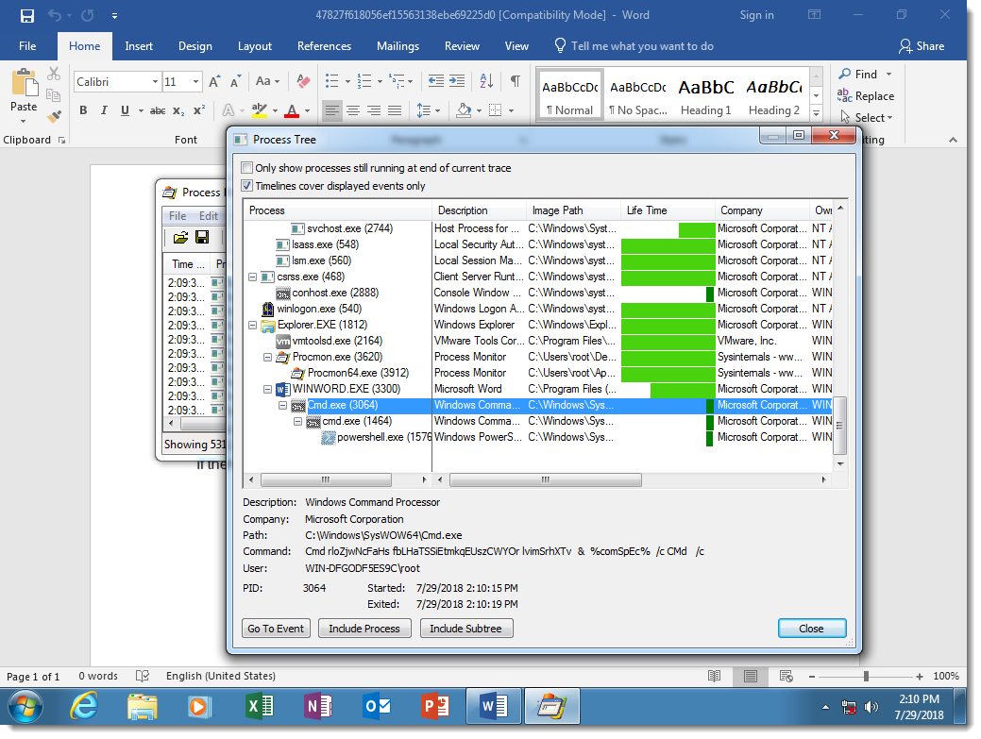
Task: Click the Replace button
Action: [x=866, y=95]
